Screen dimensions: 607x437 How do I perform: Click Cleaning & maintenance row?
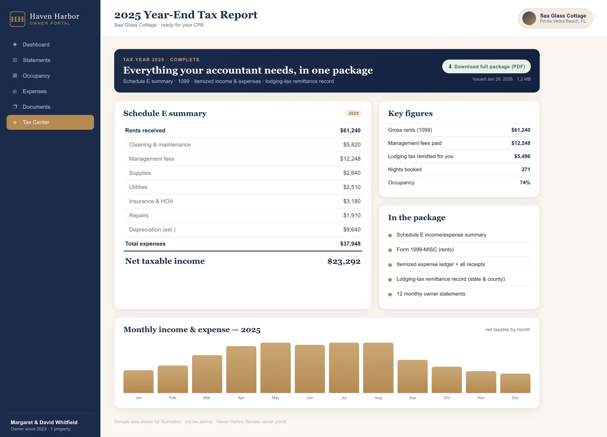point(243,145)
